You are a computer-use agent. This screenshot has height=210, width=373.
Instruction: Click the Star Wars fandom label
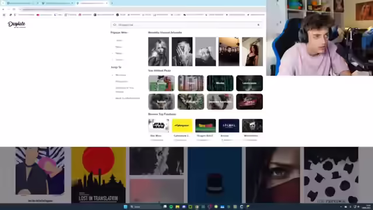coord(156,136)
